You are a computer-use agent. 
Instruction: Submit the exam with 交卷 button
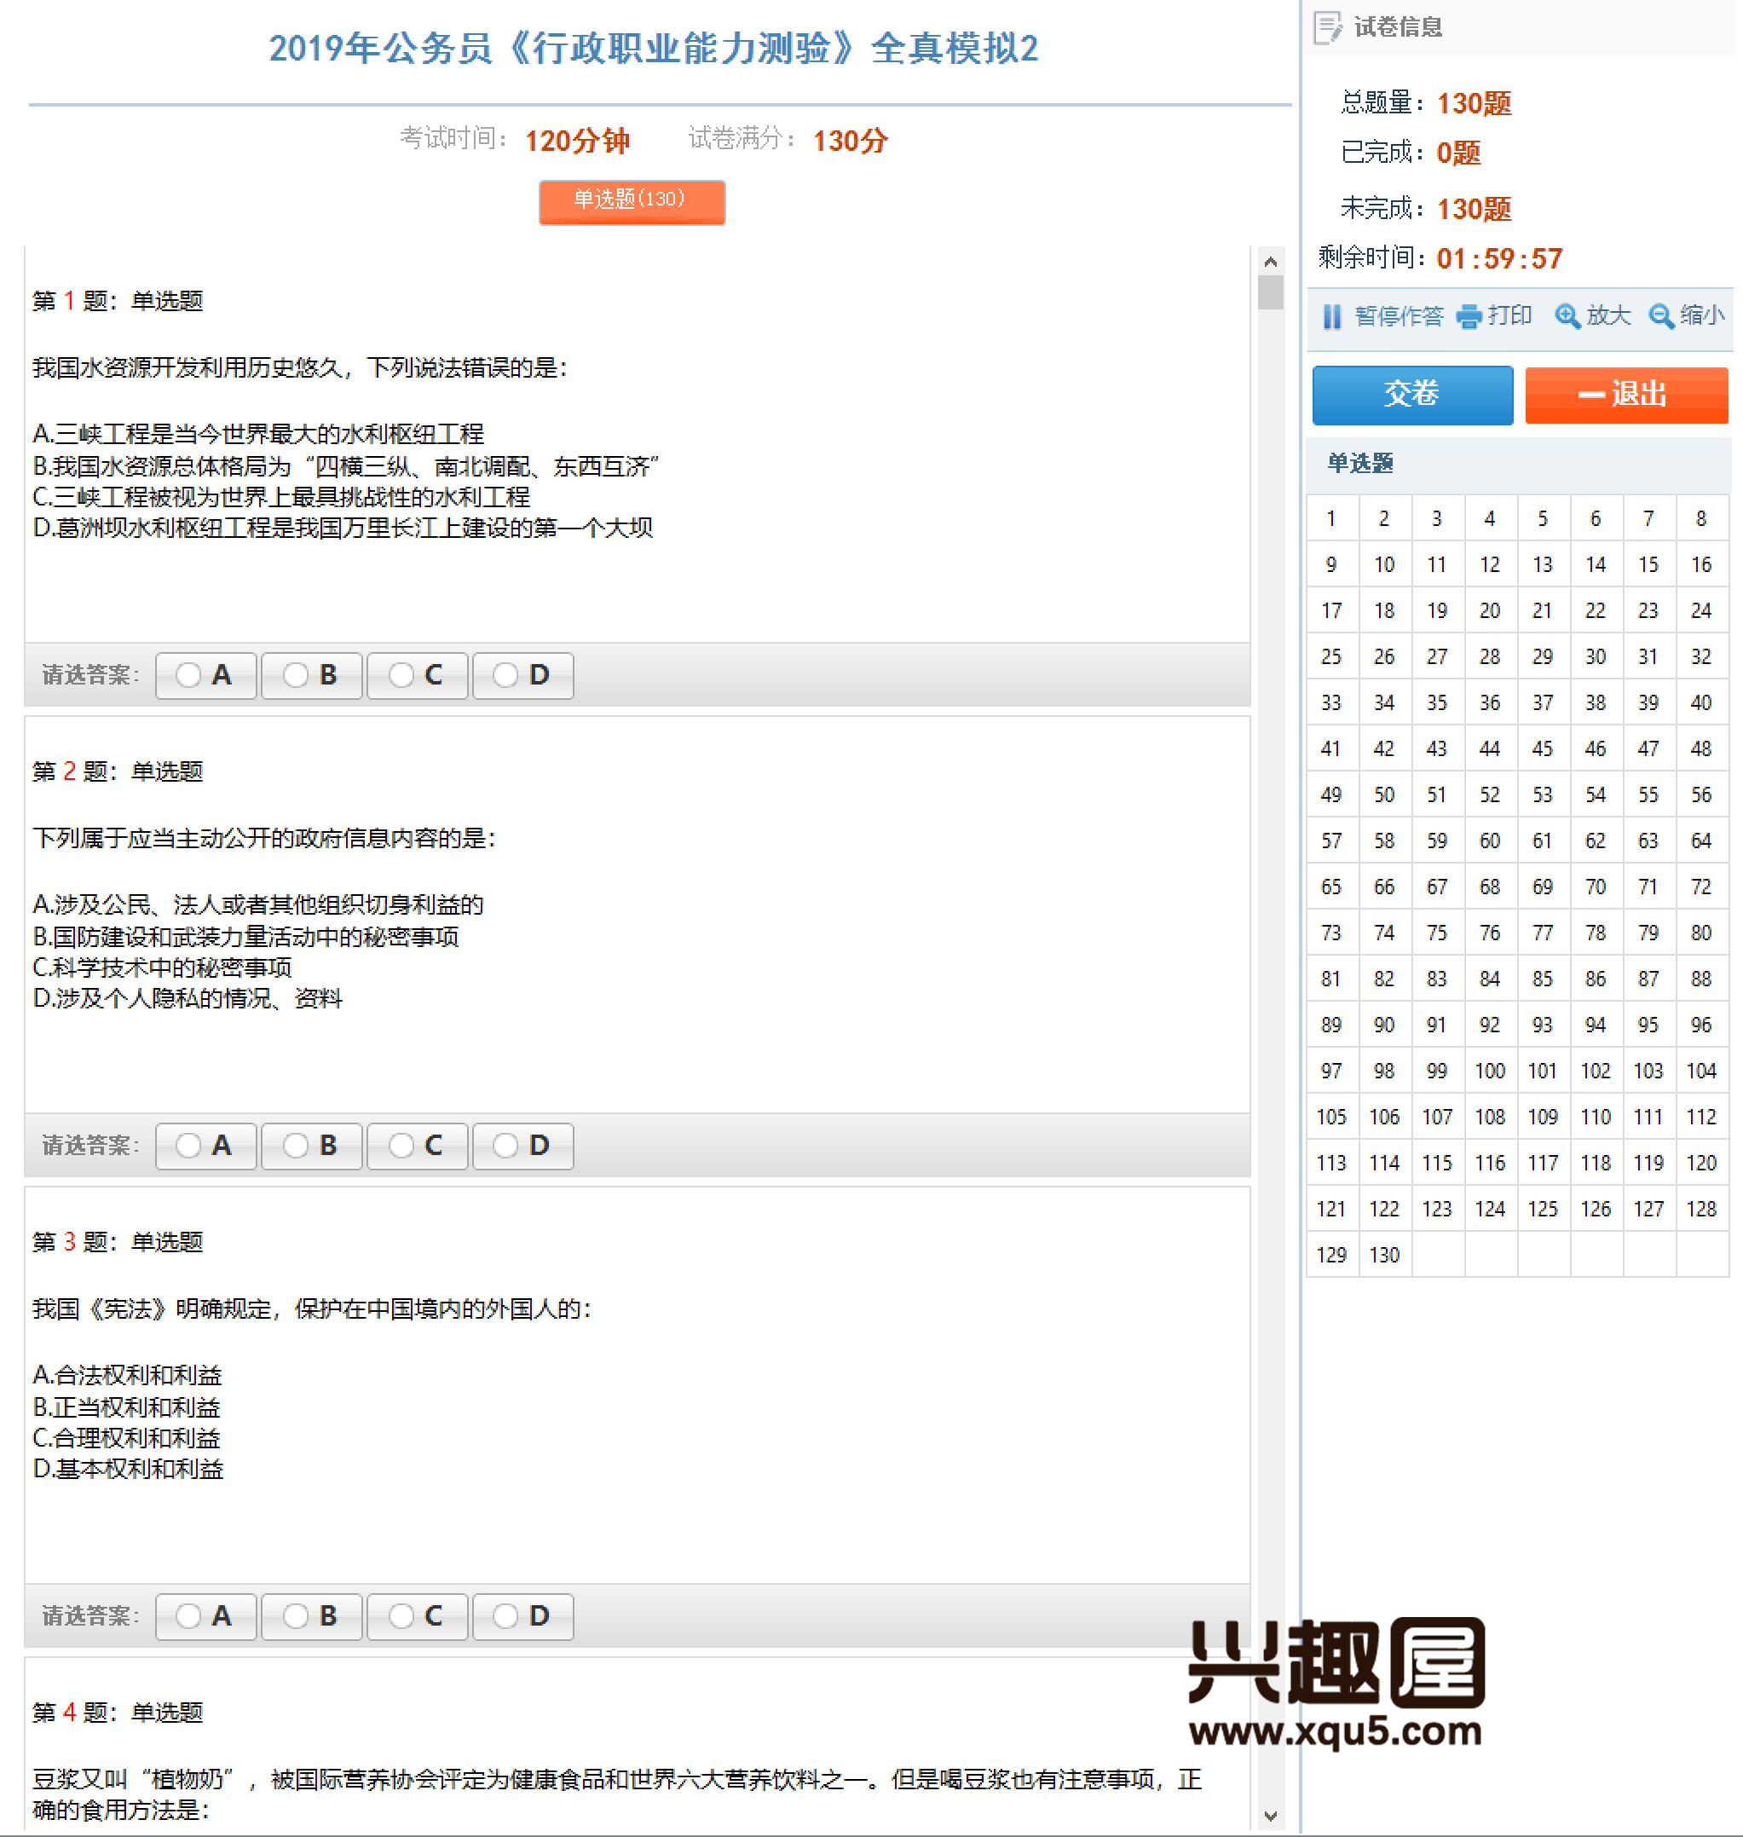coord(1412,395)
